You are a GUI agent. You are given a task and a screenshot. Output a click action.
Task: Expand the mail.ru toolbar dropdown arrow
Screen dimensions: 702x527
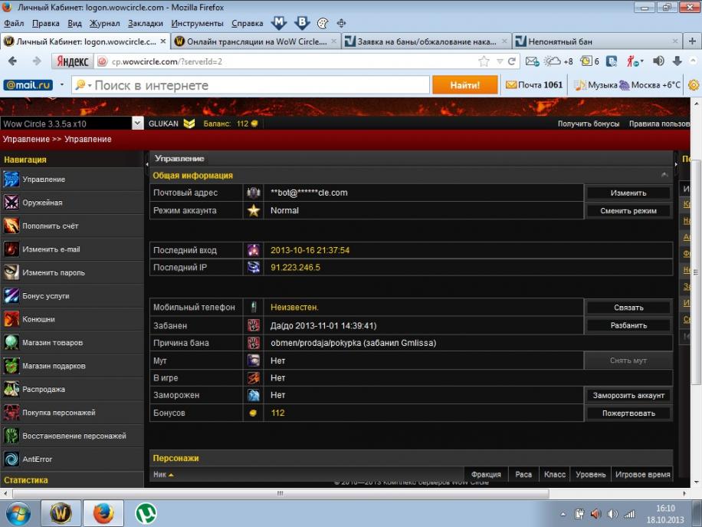(x=62, y=85)
